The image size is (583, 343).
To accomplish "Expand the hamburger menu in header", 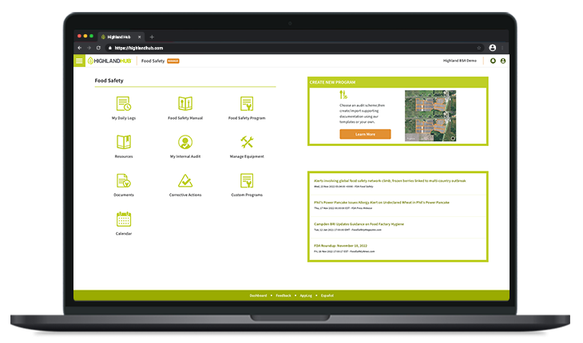I will click(80, 61).
